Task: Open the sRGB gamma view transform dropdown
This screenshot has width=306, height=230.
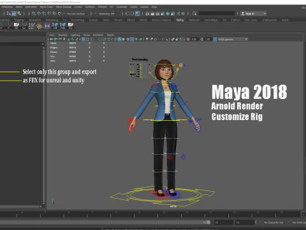Action: (x=233, y=39)
